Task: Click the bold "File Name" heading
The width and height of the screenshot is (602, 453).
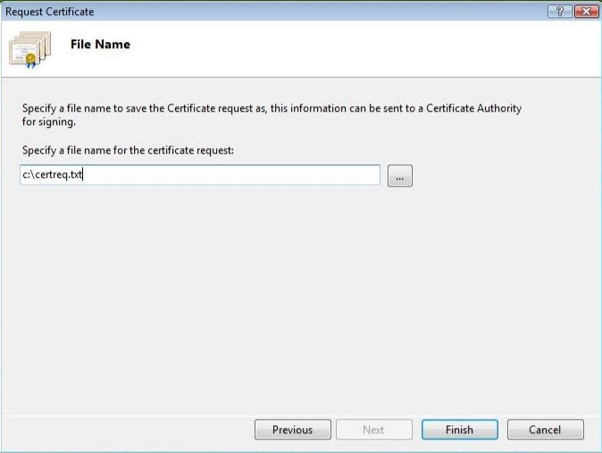Action: 100,45
